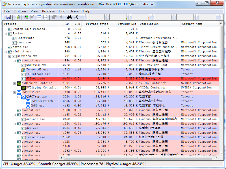226x169 pixels.
Task: Select the QMDL.exe process icon
Action: click(x=28, y=106)
